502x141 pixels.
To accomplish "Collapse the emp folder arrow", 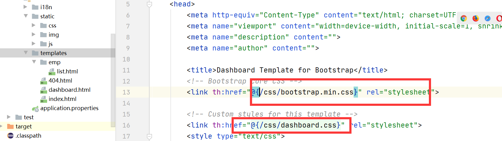I will [x=34, y=62].
